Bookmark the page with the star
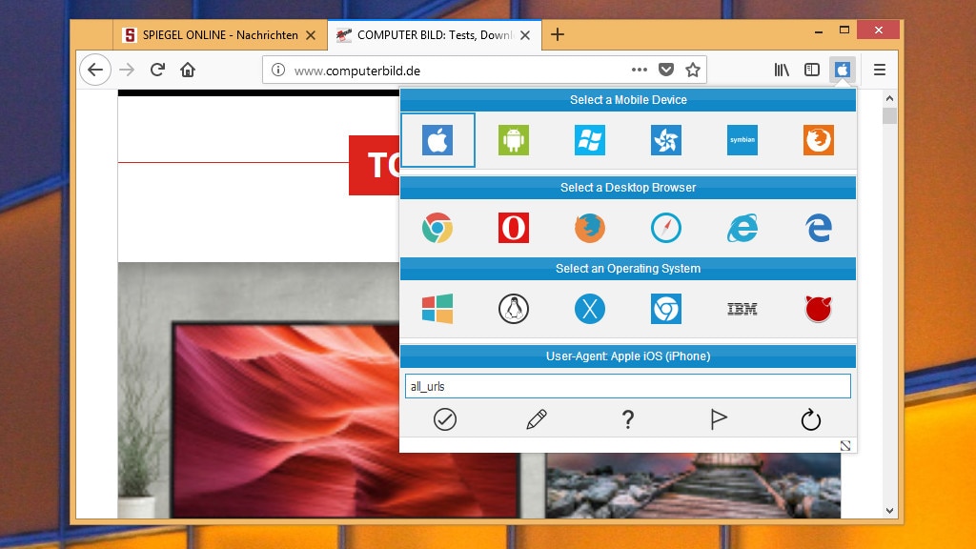 click(x=694, y=69)
